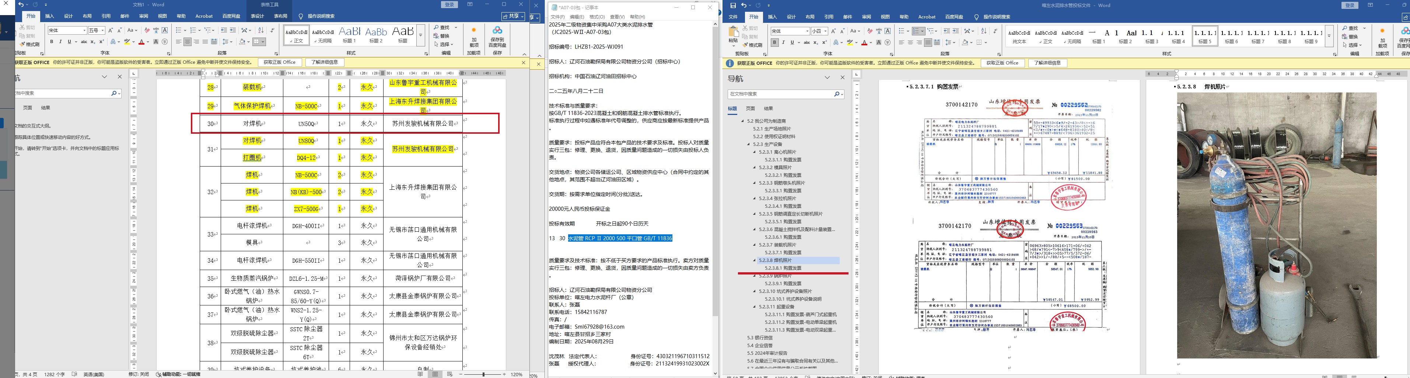This screenshot has height=378, width=1410.
Task: Switch to 页面 tab in 投标文件 navigation pane
Action: coord(751,109)
